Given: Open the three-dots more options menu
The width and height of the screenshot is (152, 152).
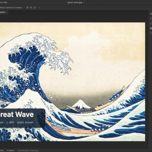Looking at the screenshot, I should (39, 8).
